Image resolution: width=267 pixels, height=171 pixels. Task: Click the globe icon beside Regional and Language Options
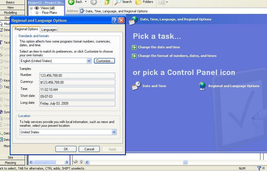[x=202, y=86]
